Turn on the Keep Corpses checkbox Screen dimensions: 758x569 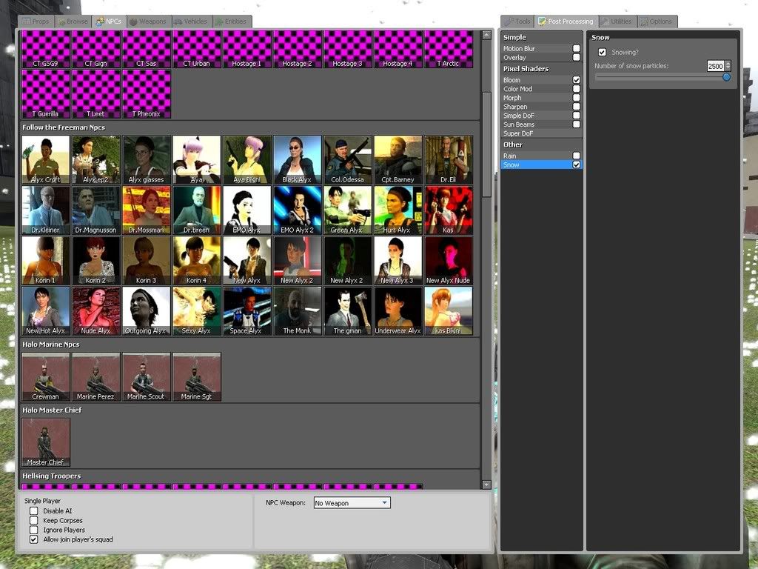point(34,521)
